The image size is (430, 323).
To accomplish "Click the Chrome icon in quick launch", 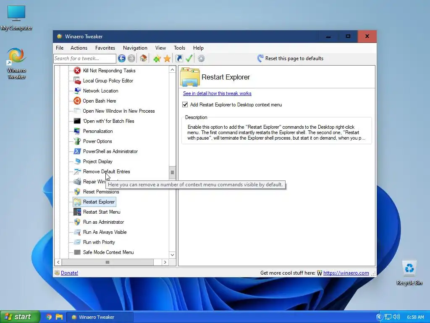I will coord(49,317).
